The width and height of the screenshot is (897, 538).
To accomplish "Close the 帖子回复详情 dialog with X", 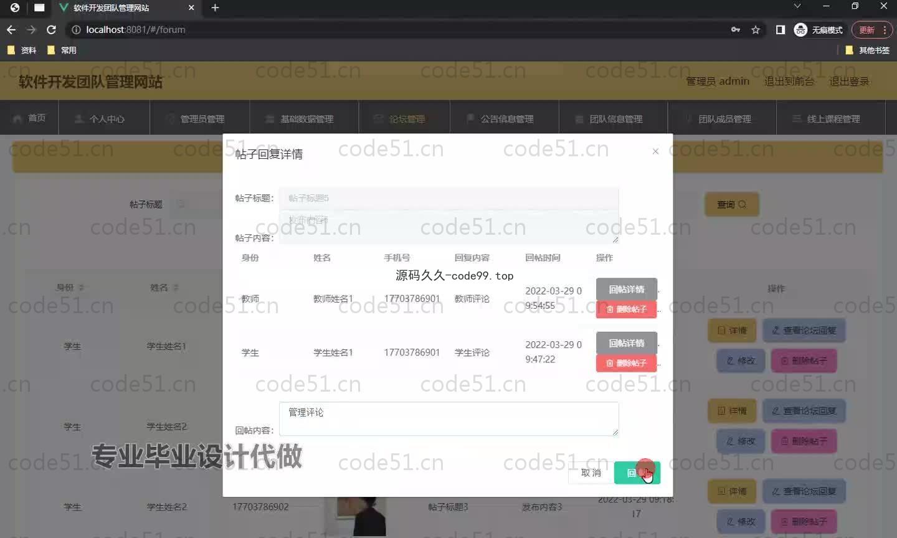I will pos(655,151).
